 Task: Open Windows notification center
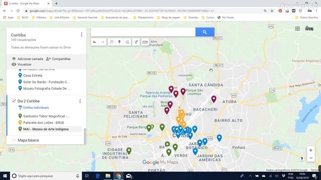(x=314, y=176)
